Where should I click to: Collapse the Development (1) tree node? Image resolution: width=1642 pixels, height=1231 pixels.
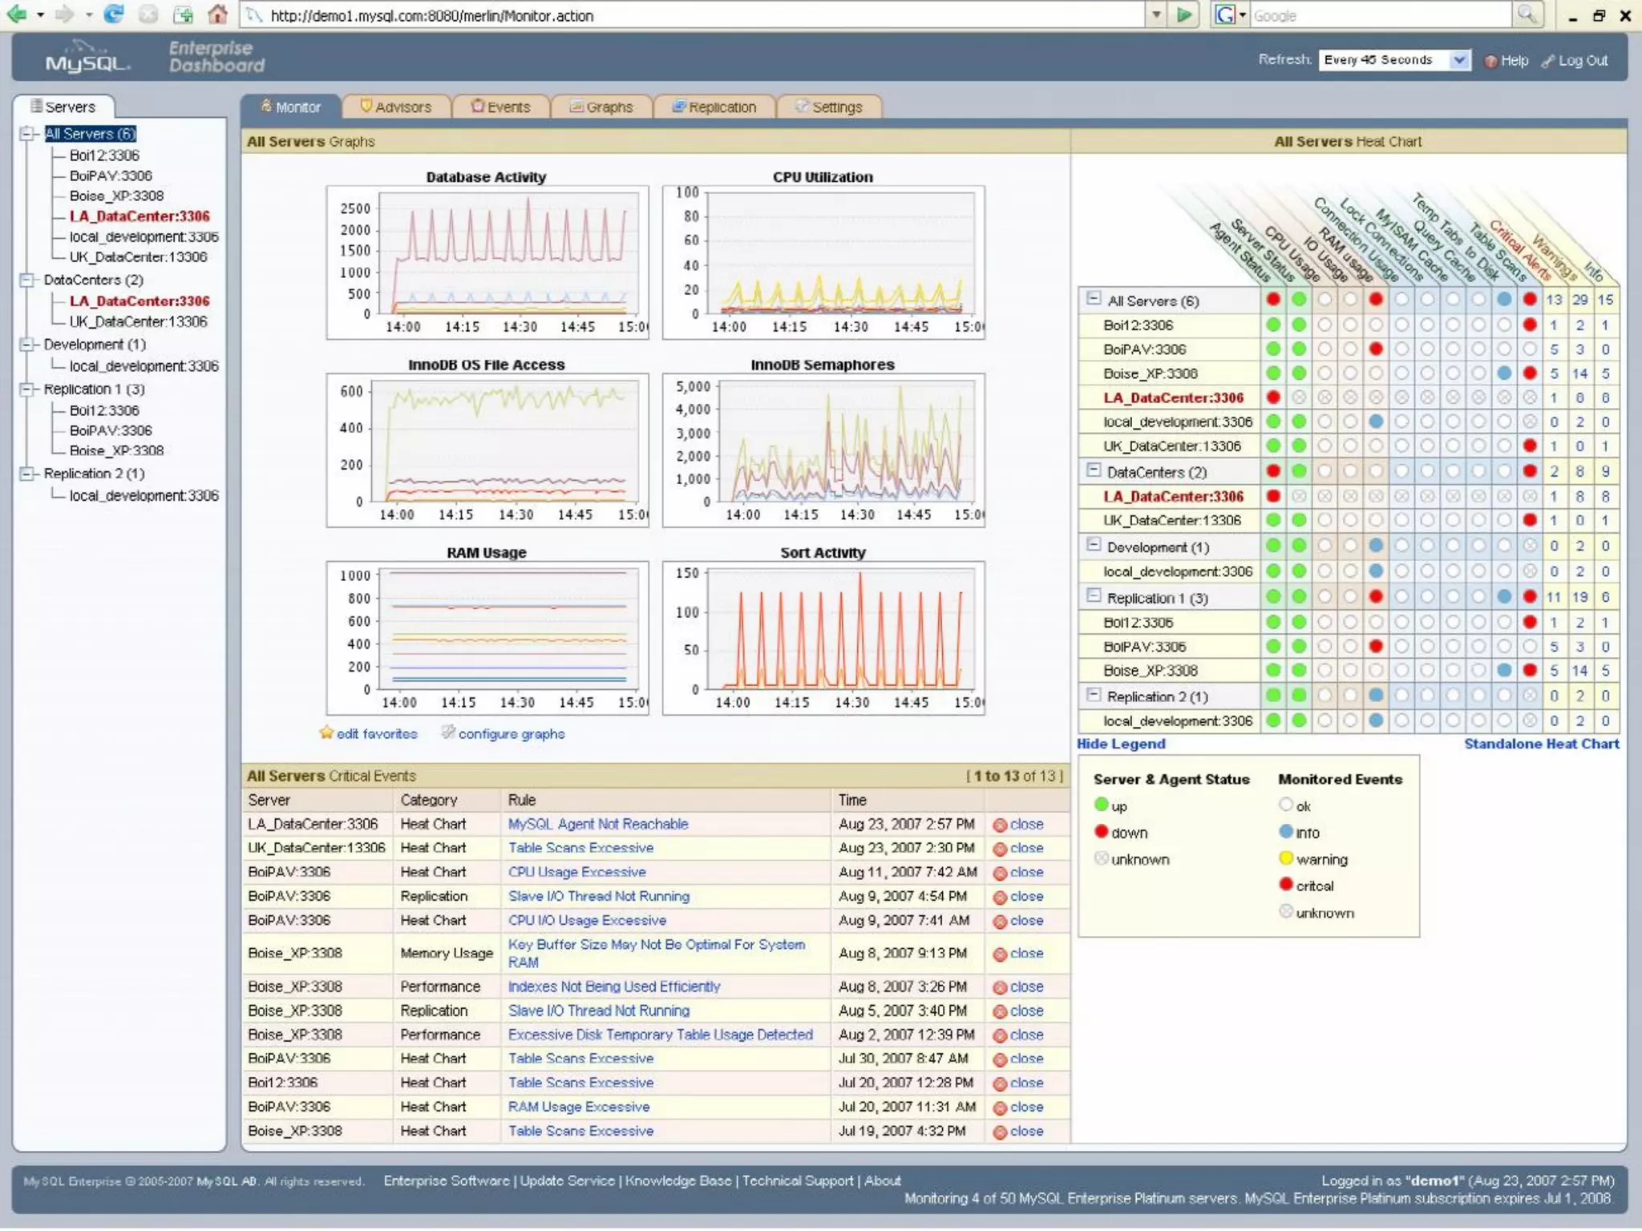(x=27, y=345)
